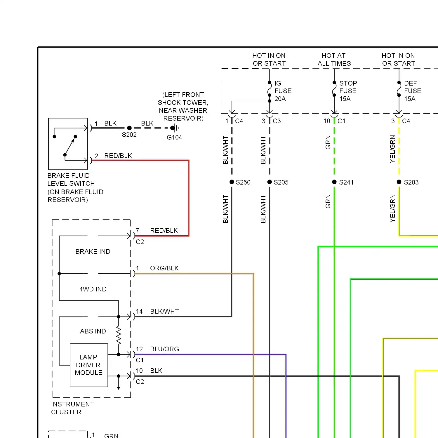Click the RED/BLK label at switch pin 2
This screenshot has width=438, height=438.
pyautogui.click(x=118, y=156)
